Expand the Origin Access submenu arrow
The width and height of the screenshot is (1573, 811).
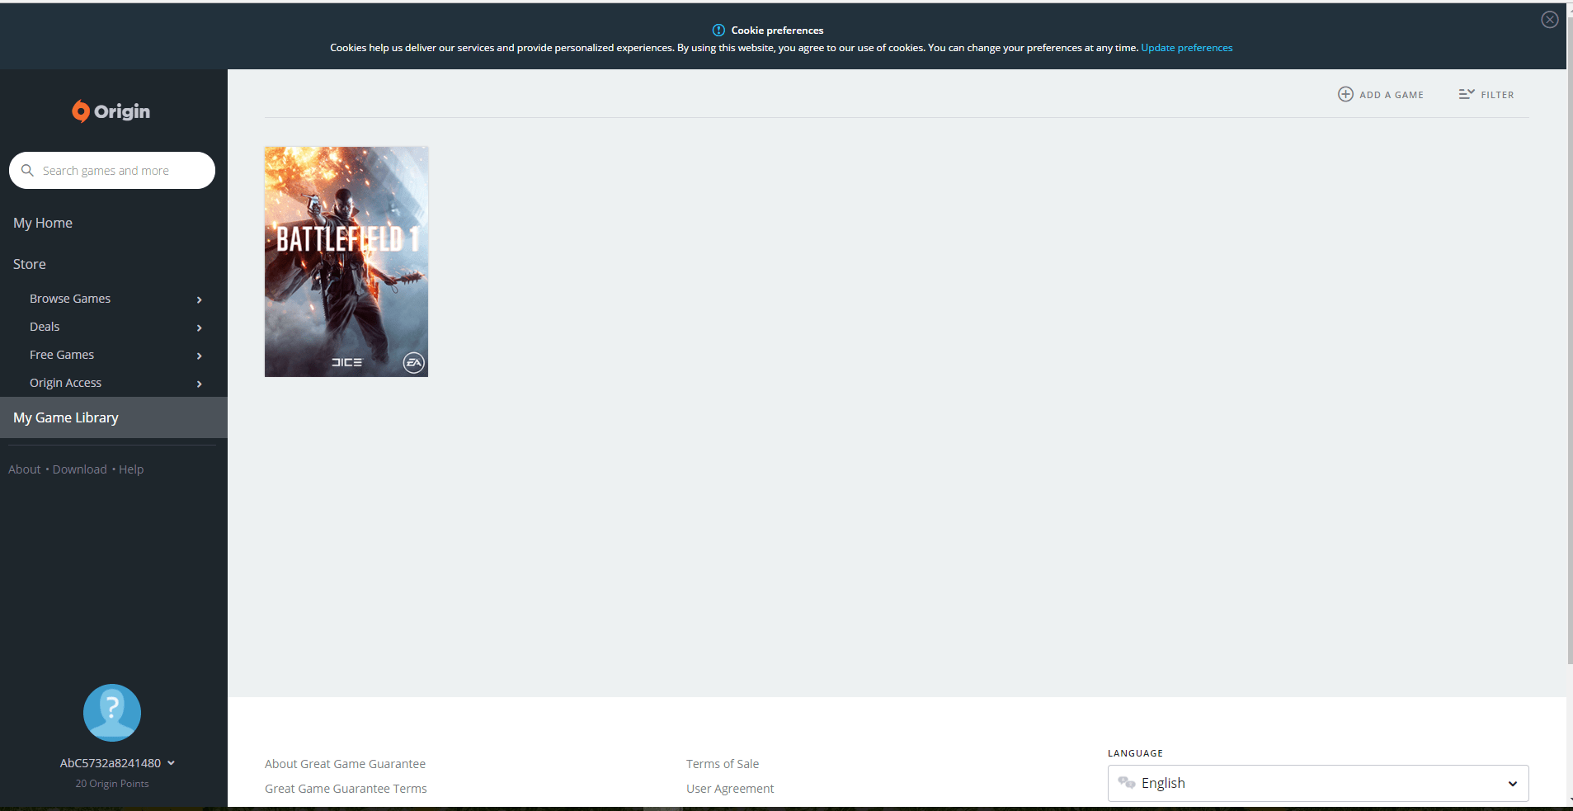tap(200, 384)
